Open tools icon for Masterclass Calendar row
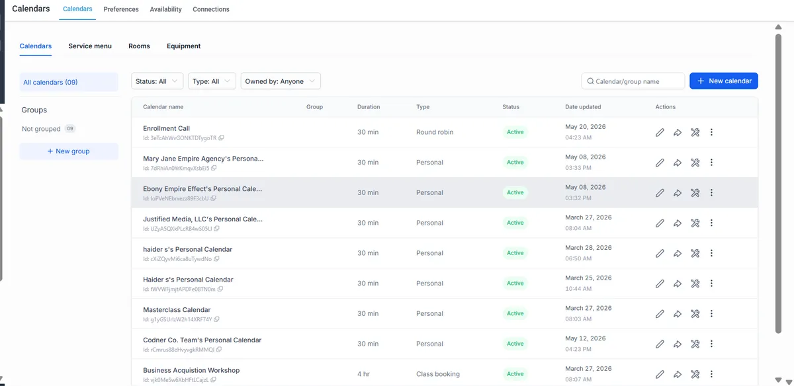 click(x=695, y=314)
